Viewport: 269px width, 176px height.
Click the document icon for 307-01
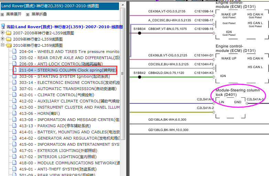[x=14, y=88]
